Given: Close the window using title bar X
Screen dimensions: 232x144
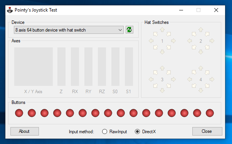Looking at the screenshot, I should coord(216,10).
